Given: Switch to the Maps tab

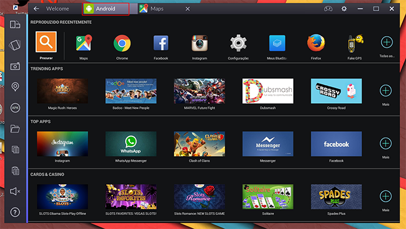Looking at the screenshot, I should (157, 9).
